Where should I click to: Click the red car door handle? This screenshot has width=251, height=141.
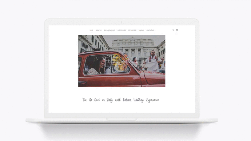tap(82, 82)
